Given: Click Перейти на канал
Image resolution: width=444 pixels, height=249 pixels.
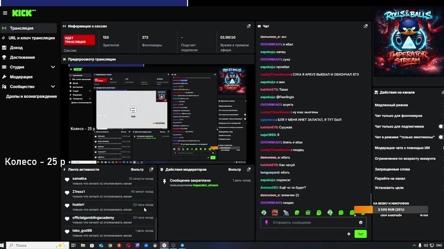Looking at the screenshot, I should click(x=390, y=178).
